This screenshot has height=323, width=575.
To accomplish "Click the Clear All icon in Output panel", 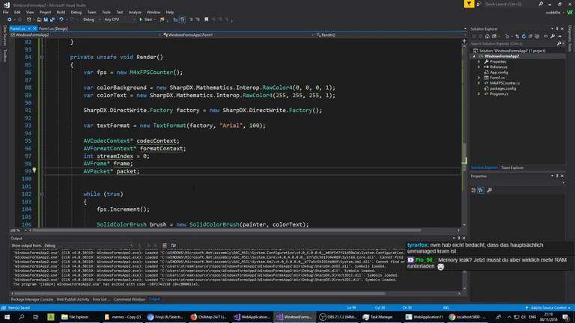I will point(164,245).
